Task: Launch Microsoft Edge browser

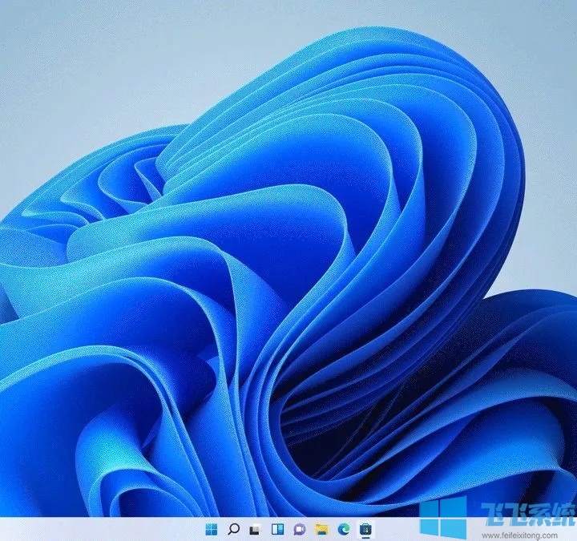Action: pos(343,529)
